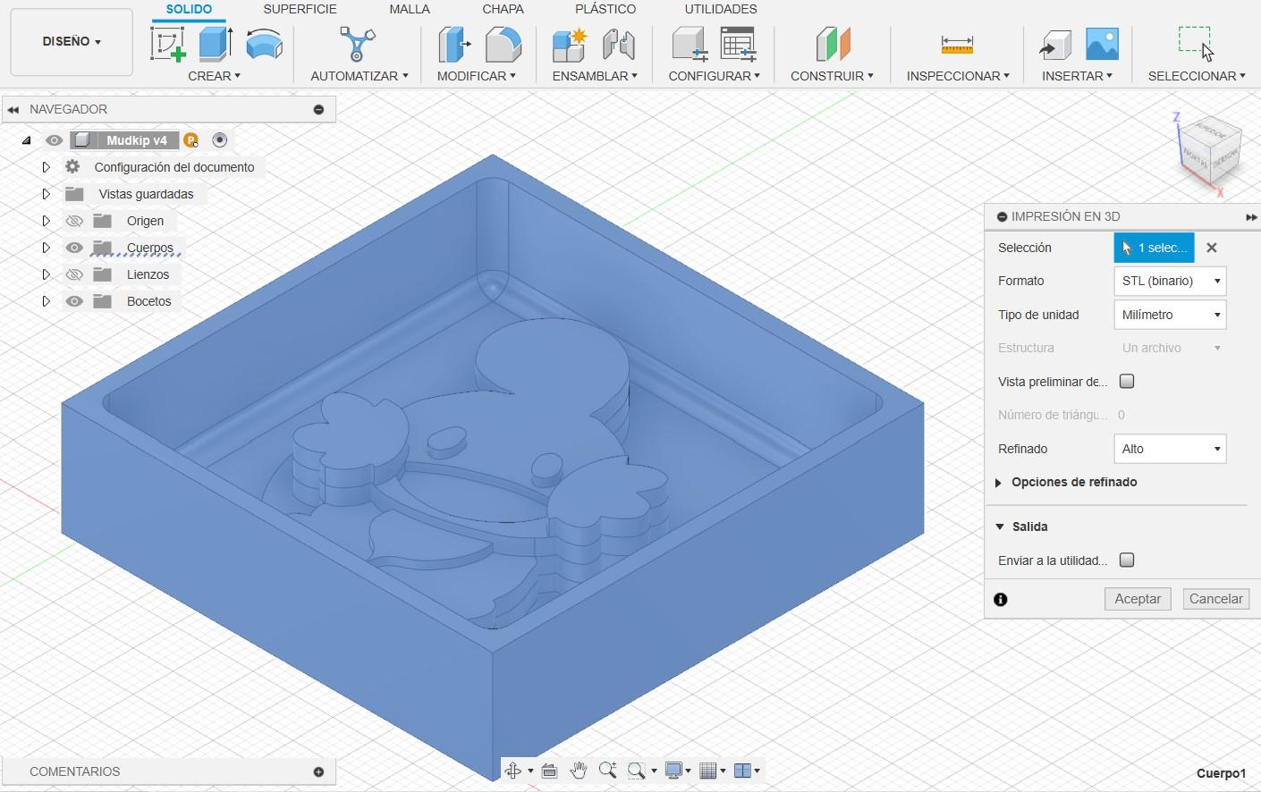Hide the Cuerpos folder
Image resolution: width=1261 pixels, height=792 pixels.
click(74, 248)
